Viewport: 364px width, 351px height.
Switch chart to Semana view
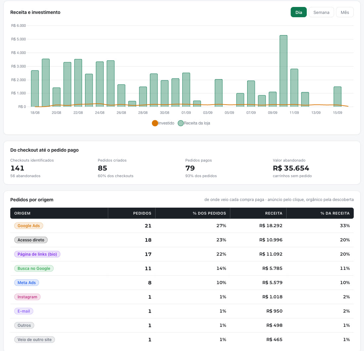coord(321,12)
